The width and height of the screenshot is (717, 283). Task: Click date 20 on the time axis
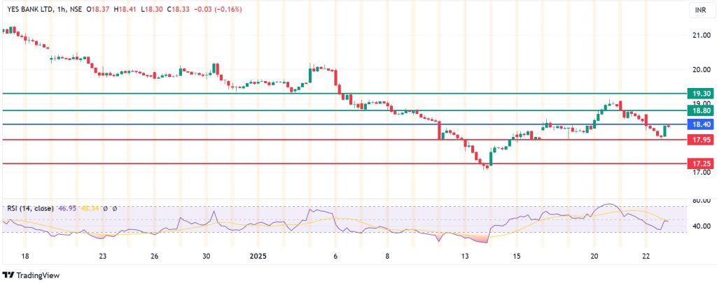594,256
